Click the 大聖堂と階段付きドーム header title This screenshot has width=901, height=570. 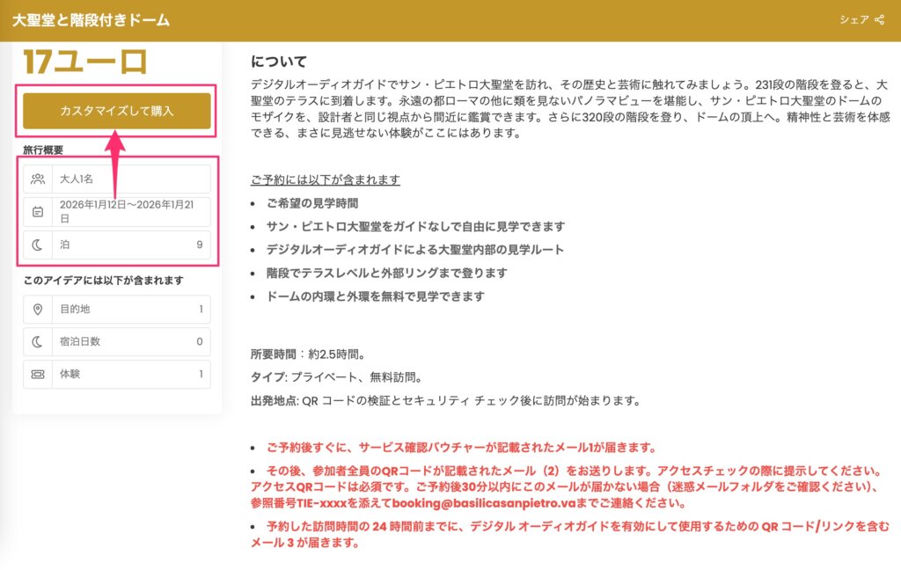pyautogui.click(x=91, y=20)
